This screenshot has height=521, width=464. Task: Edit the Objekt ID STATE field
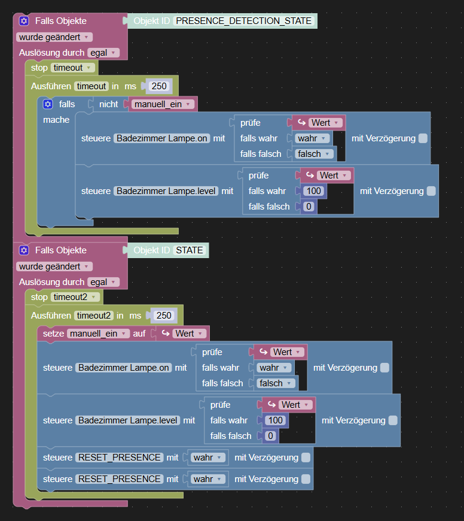190,250
